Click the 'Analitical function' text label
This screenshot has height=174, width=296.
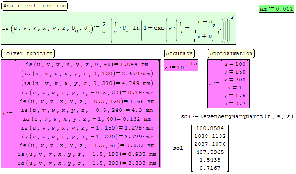(x=34, y=6)
